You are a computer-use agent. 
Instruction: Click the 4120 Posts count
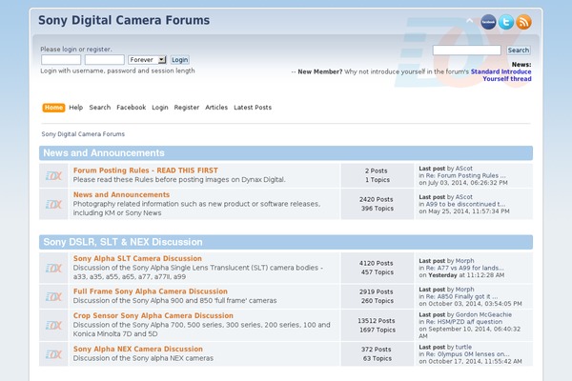[x=377, y=263]
